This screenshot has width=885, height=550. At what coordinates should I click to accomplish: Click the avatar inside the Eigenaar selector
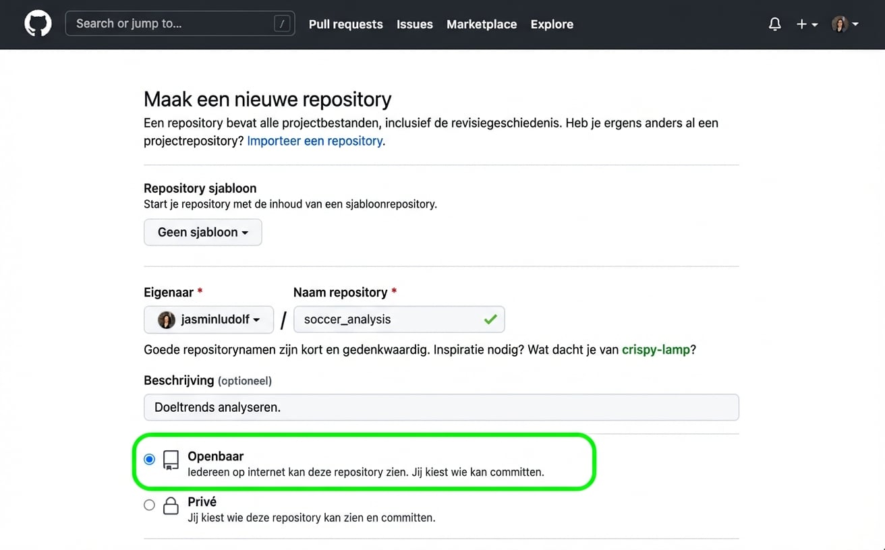tap(165, 319)
